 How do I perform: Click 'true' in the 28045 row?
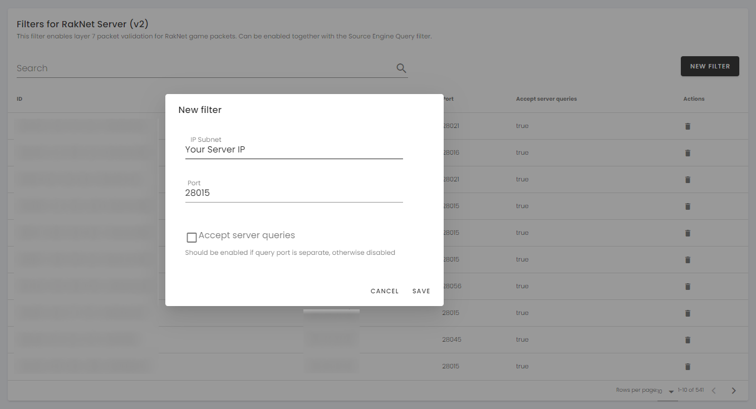(x=522, y=339)
